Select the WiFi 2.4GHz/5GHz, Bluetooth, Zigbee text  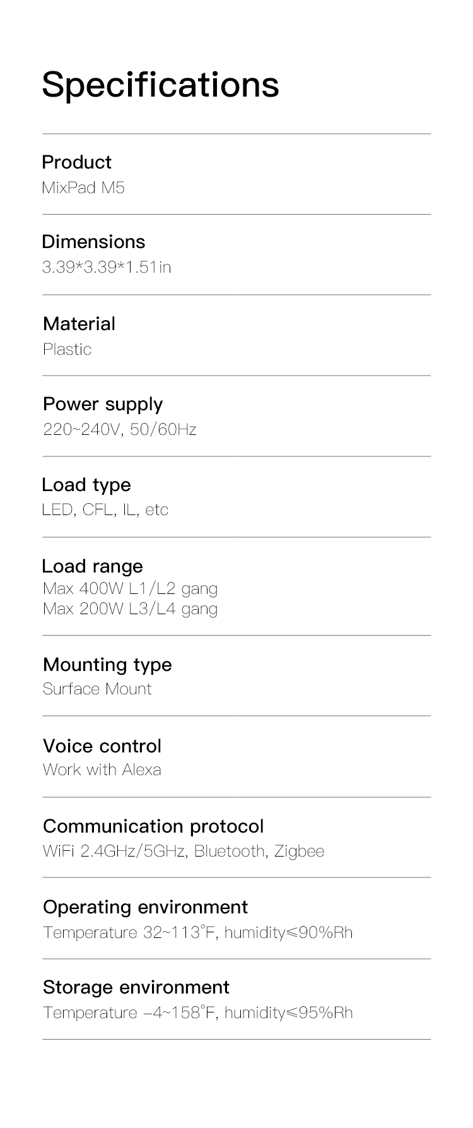coord(184,851)
